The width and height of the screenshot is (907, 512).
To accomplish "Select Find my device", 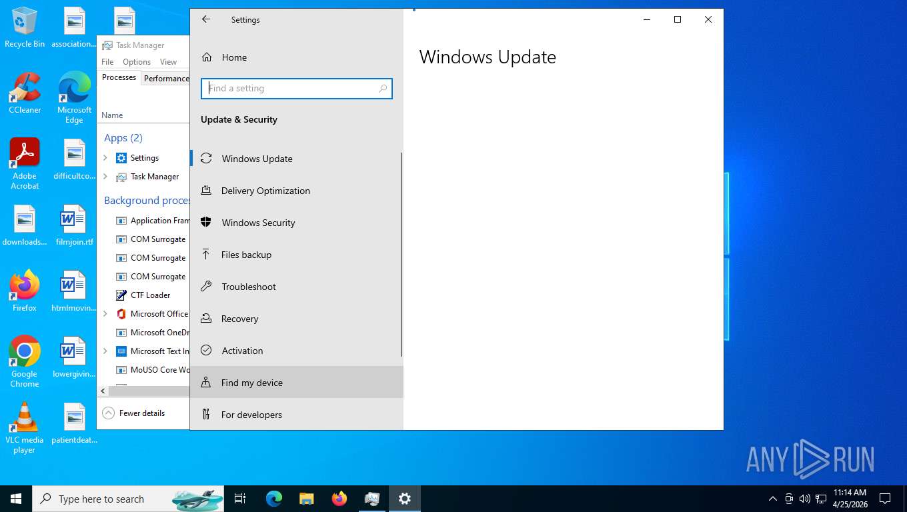I will [297, 383].
